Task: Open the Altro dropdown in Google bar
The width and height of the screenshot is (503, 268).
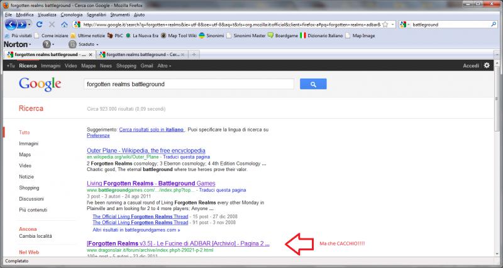Action: coord(164,66)
